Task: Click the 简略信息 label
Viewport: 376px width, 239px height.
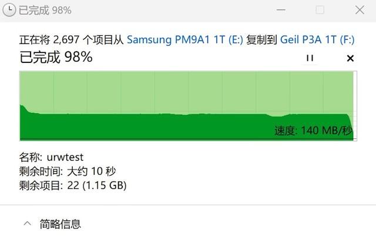Action: [60, 224]
